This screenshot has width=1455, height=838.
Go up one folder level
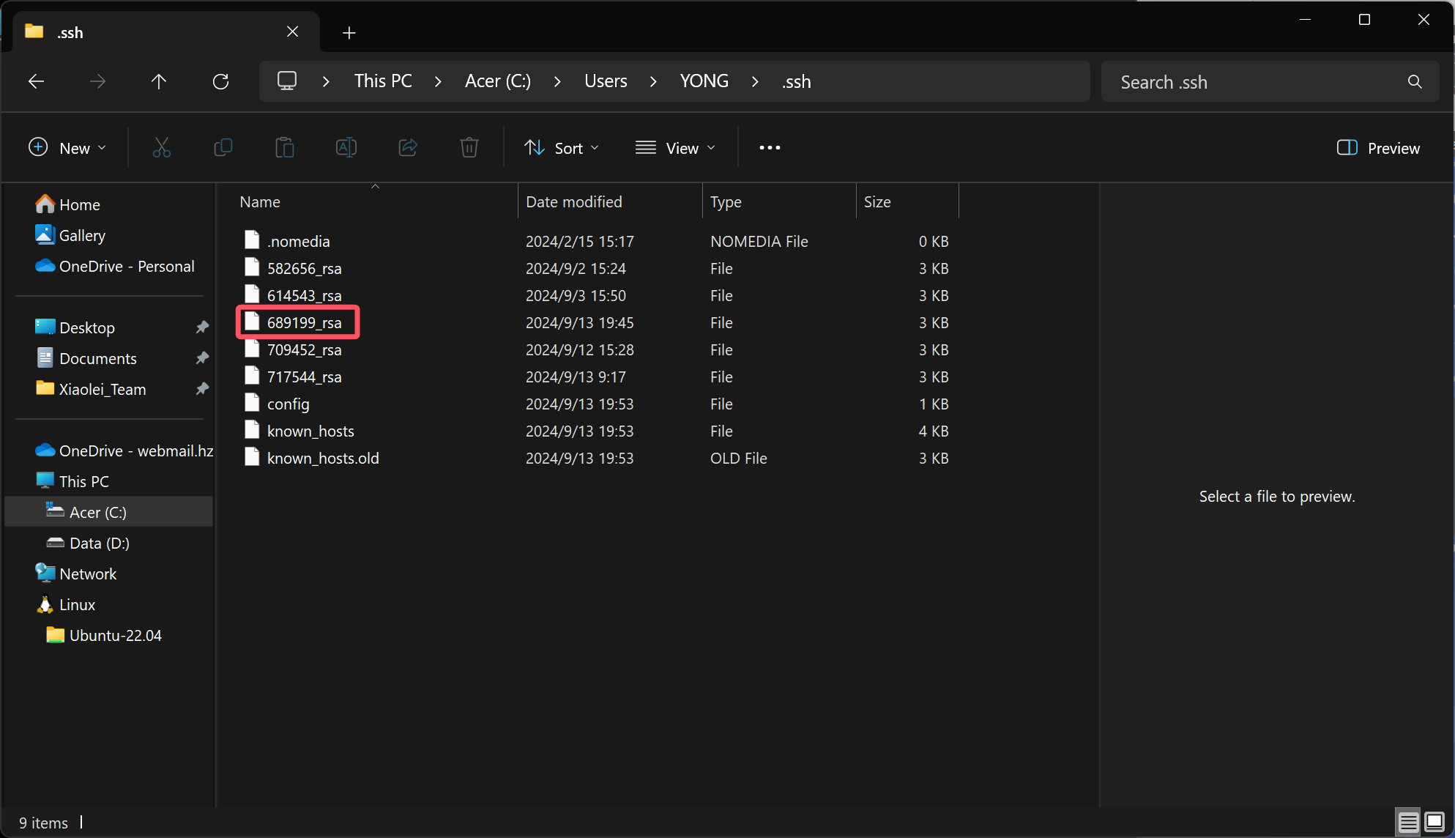(x=159, y=81)
